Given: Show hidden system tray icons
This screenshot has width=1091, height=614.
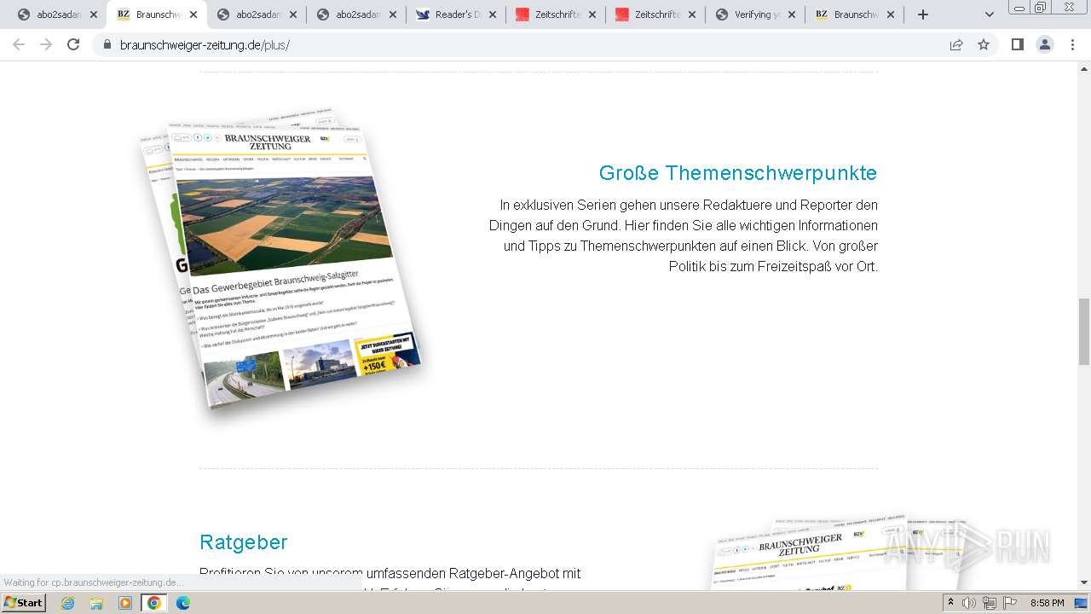Looking at the screenshot, I should 951,603.
